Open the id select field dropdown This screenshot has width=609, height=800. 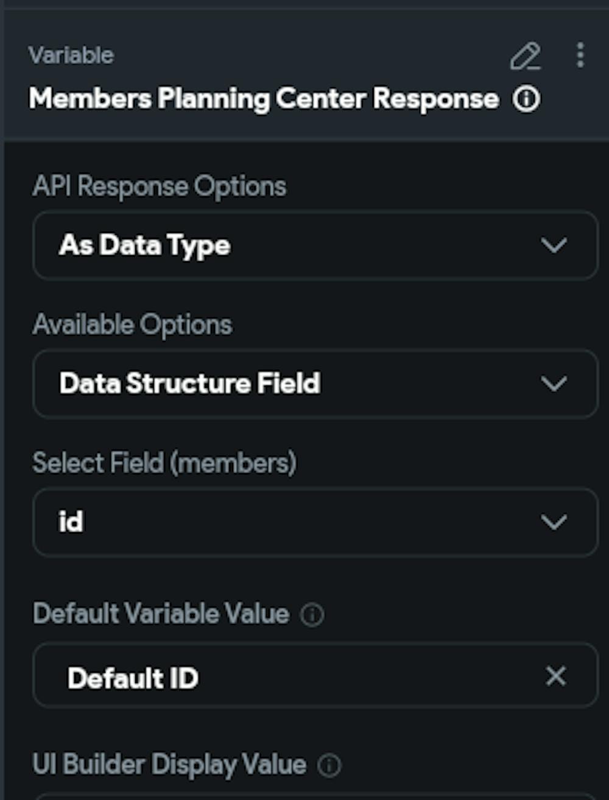[315, 522]
